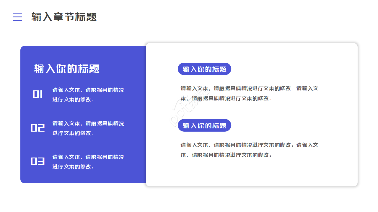This screenshot has height=212, width=378.
Task: Select the text block beside number 02
Action: tap(88, 128)
